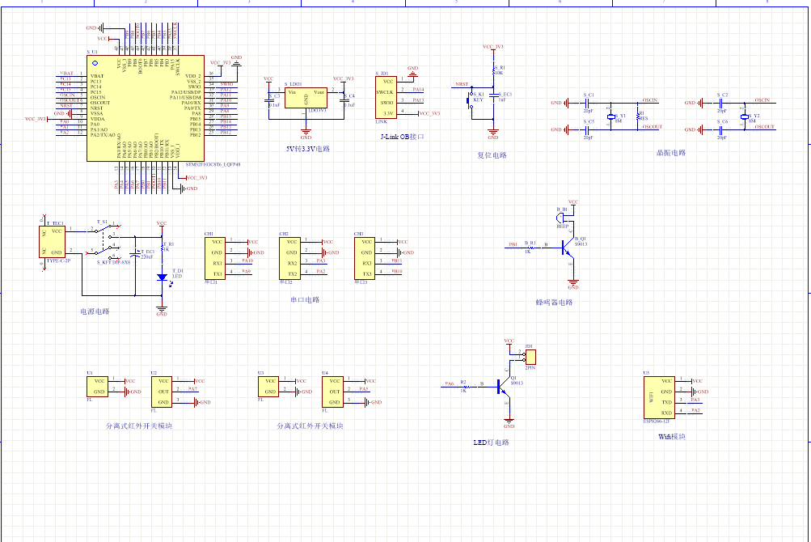The width and height of the screenshot is (811, 542).
Task: Click the "J-Link OB接口" text label
Action: point(401,137)
